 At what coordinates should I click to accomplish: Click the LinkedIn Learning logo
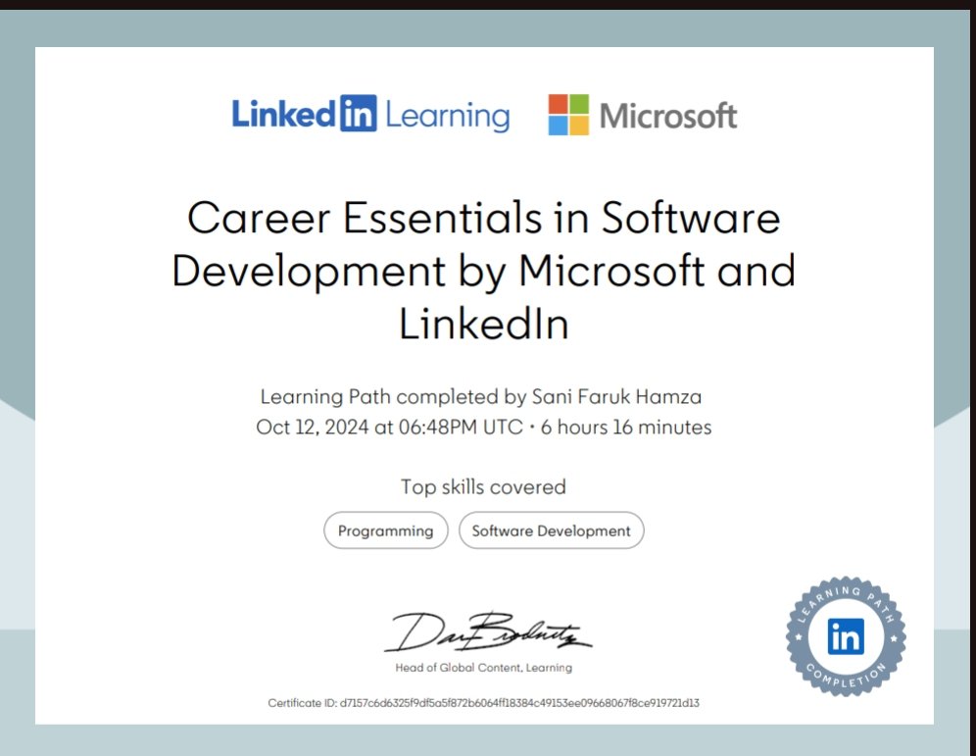[x=371, y=114]
